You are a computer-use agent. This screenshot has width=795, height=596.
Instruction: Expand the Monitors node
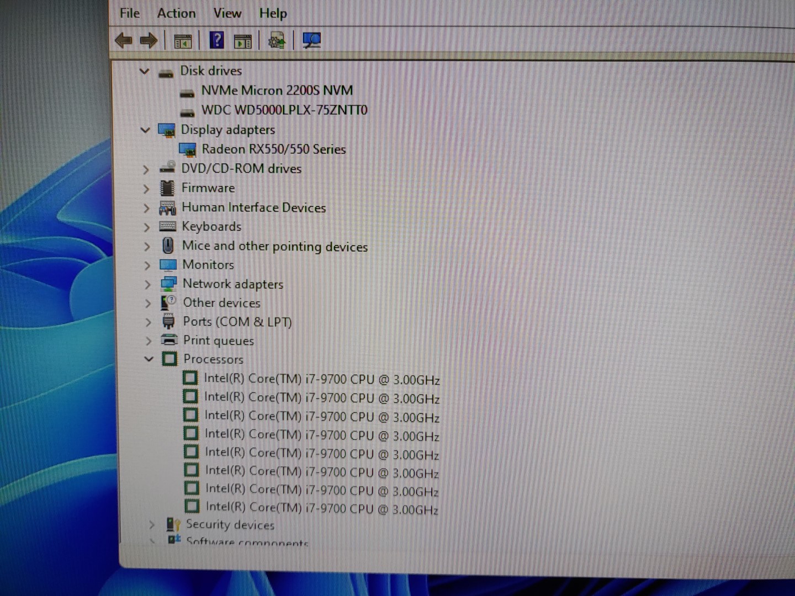coord(147,265)
